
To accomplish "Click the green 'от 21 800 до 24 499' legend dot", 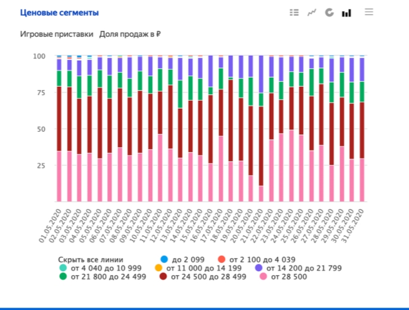I will click(63, 276).
